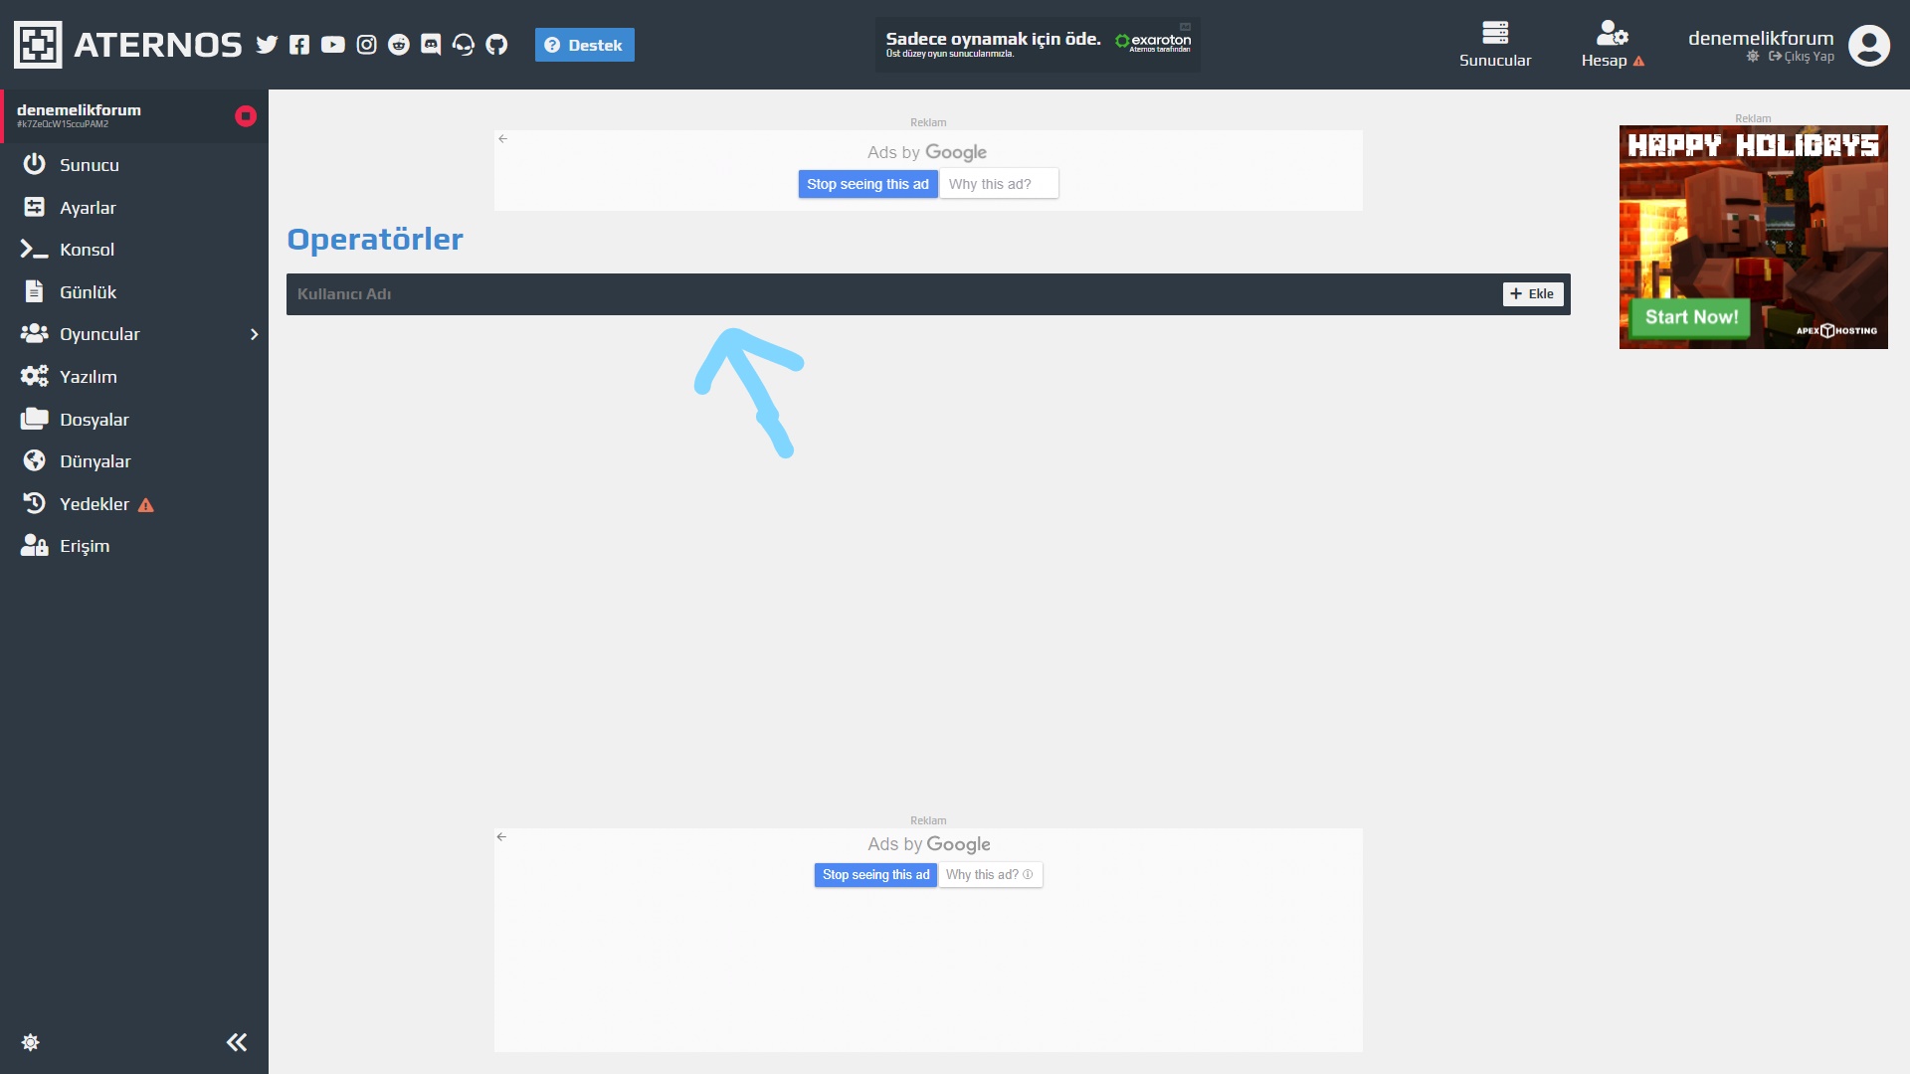Open the Aternos Instagram page
Viewport: 1910px width, 1074px height.
tap(366, 45)
